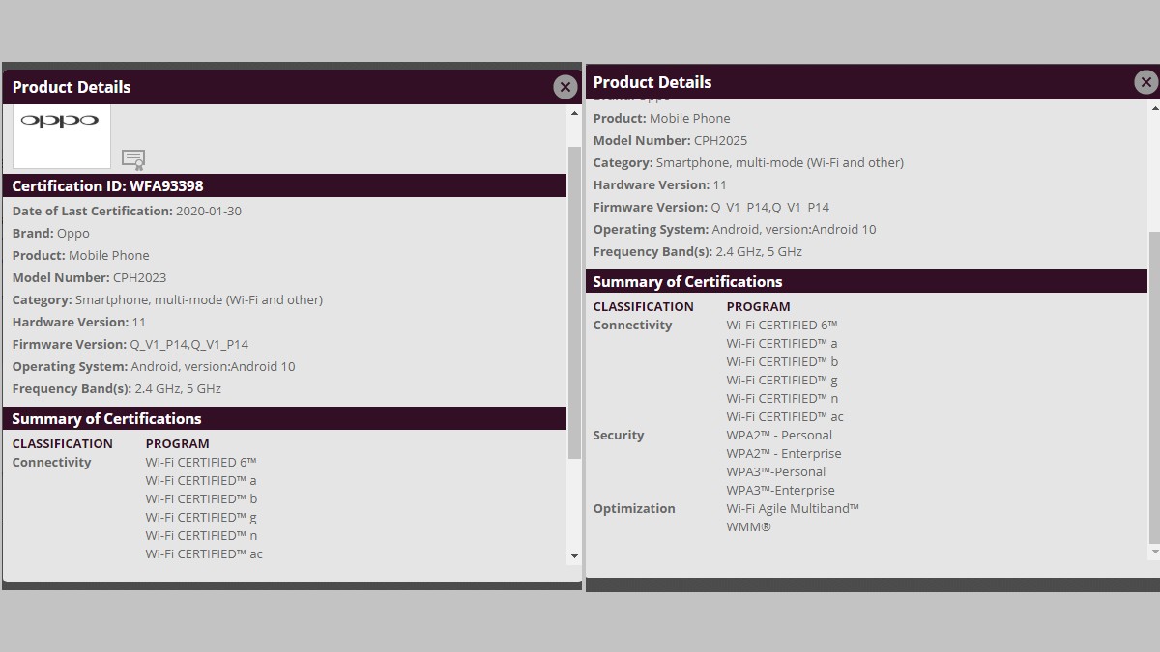The width and height of the screenshot is (1160, 652).
Task: Close the left Product Details dialog
Action: (x=565, y=87)
